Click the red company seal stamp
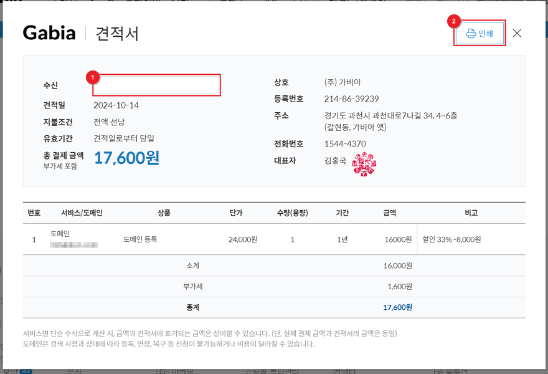The image size is (548, 374). point(364,164)
